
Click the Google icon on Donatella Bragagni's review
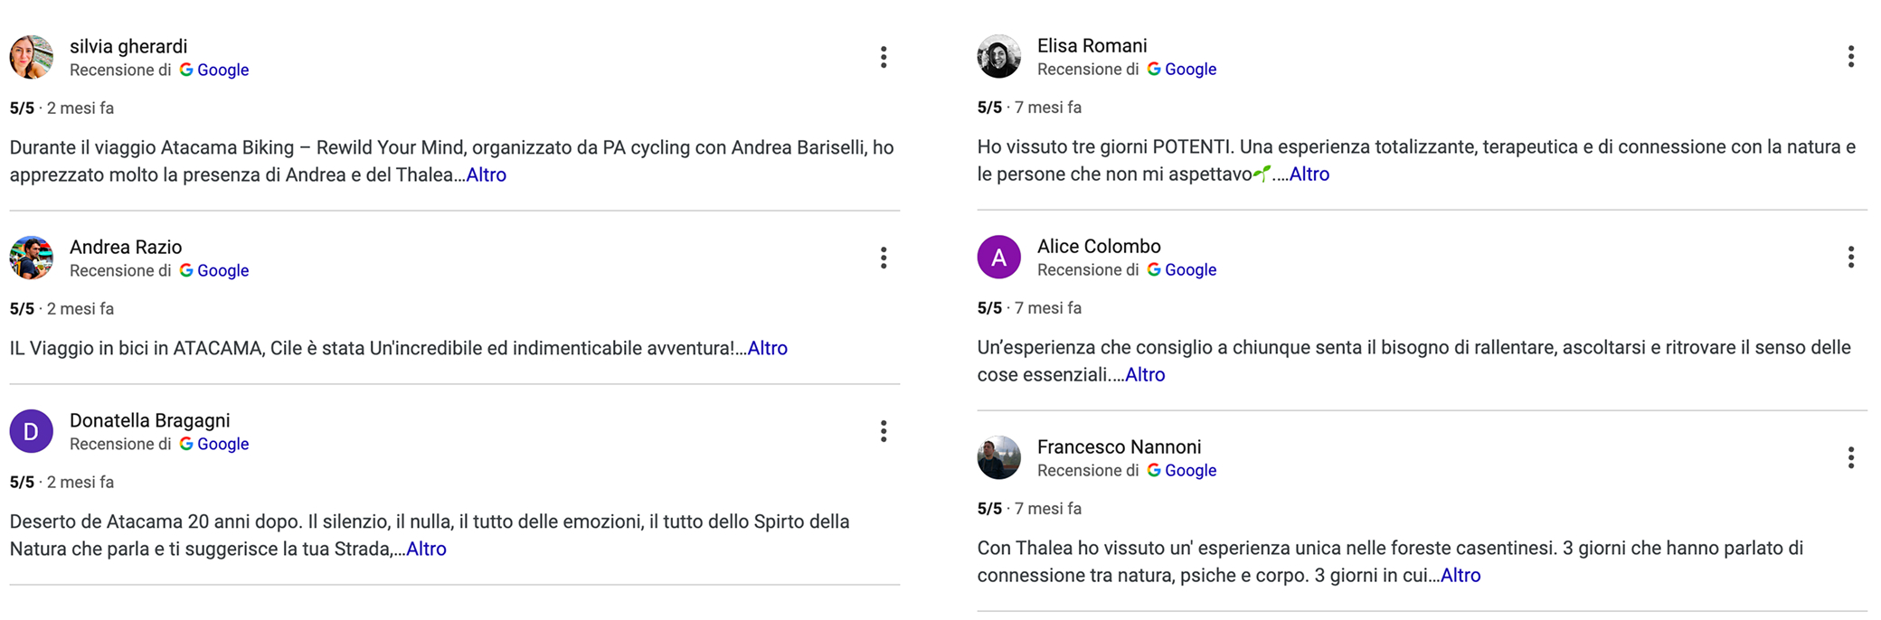click(187, 444)
